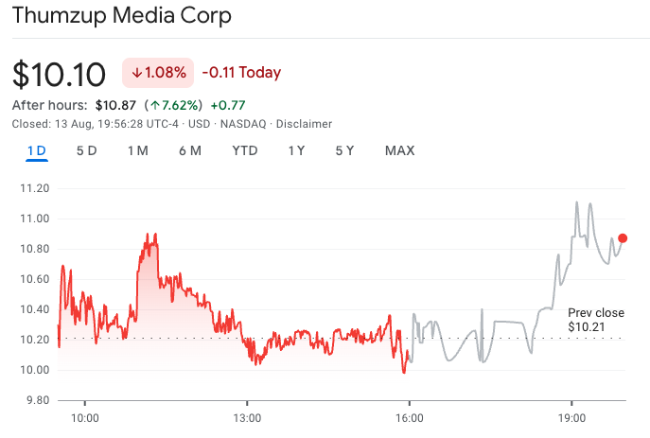Open the Disclaimer link
Screen dimensions: 650x438
coord(304,124)
